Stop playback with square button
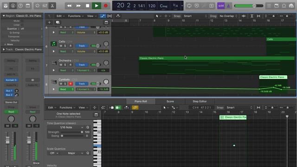 point(88,6)
